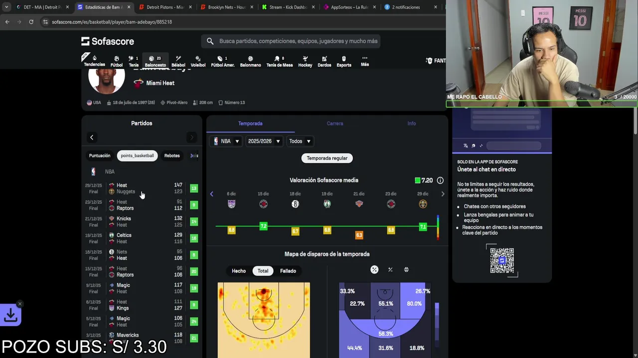
Task: Click the Brooklyn Nets logo for 18 dic
Action: (x=295, y=204)
